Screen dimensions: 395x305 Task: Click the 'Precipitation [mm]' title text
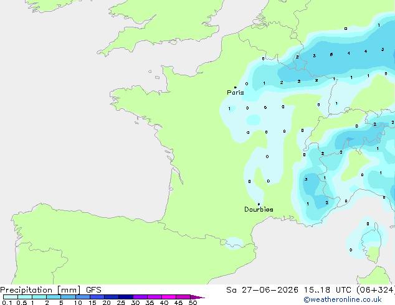[40, 290]
